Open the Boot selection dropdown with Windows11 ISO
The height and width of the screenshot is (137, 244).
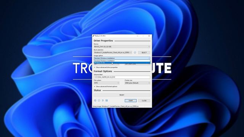click(x=113, y=53)
